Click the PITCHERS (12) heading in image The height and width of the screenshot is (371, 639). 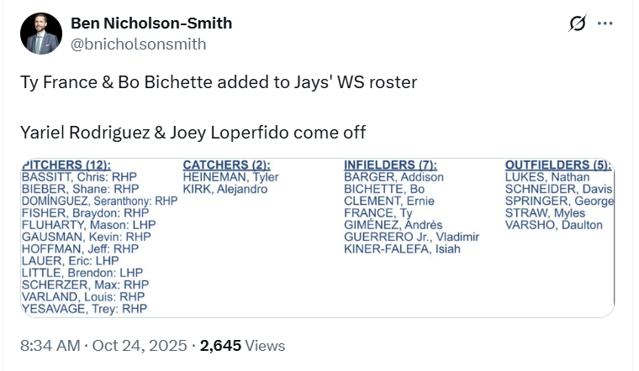[67, 165]
